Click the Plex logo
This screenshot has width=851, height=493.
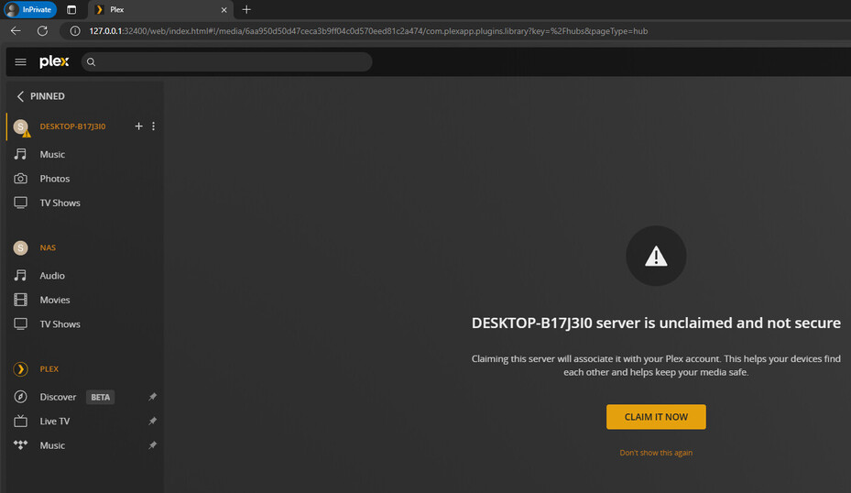(x=54, y=61)
